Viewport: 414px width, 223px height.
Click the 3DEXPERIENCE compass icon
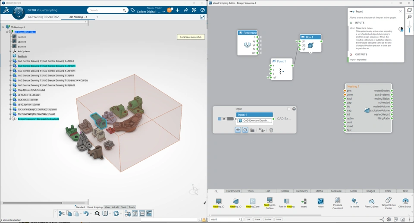click(19, 13)
